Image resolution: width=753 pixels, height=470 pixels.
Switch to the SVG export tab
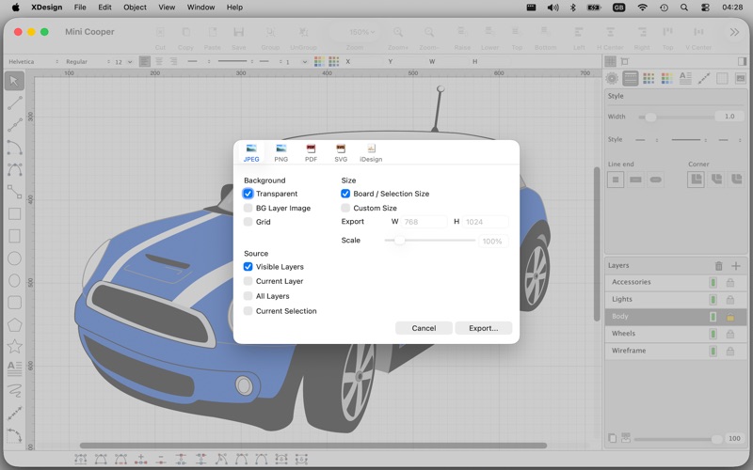[x=341, y=153]
